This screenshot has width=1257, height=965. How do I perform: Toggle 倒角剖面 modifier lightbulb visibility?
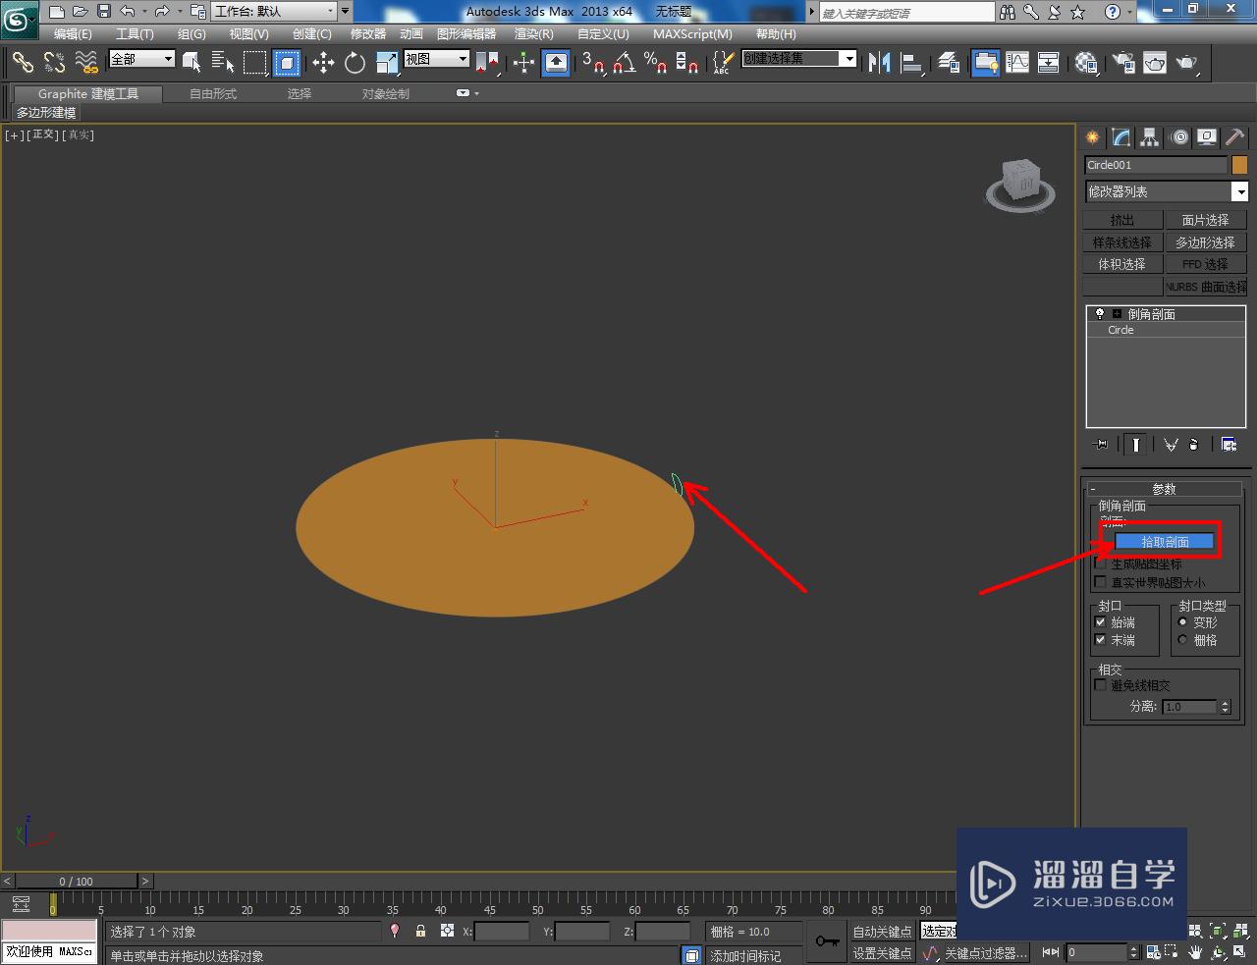point(1100,314)
